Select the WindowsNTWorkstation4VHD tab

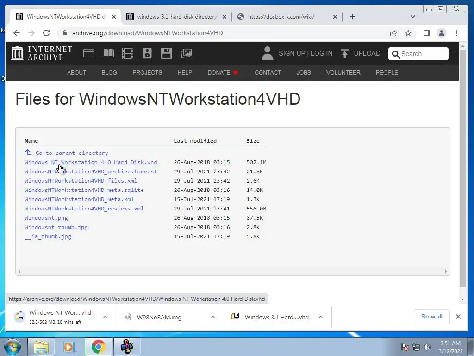point(66,17)
